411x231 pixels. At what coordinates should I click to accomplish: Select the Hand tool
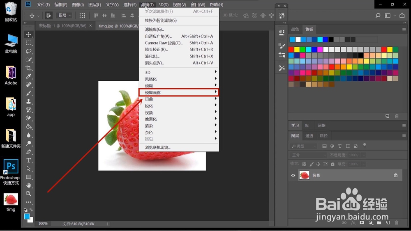click(29, 185)
